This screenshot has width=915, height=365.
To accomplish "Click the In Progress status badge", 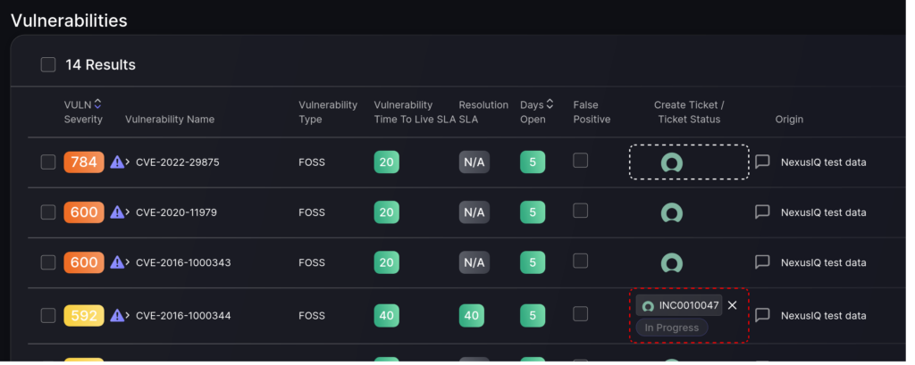I will pos(672,328).
